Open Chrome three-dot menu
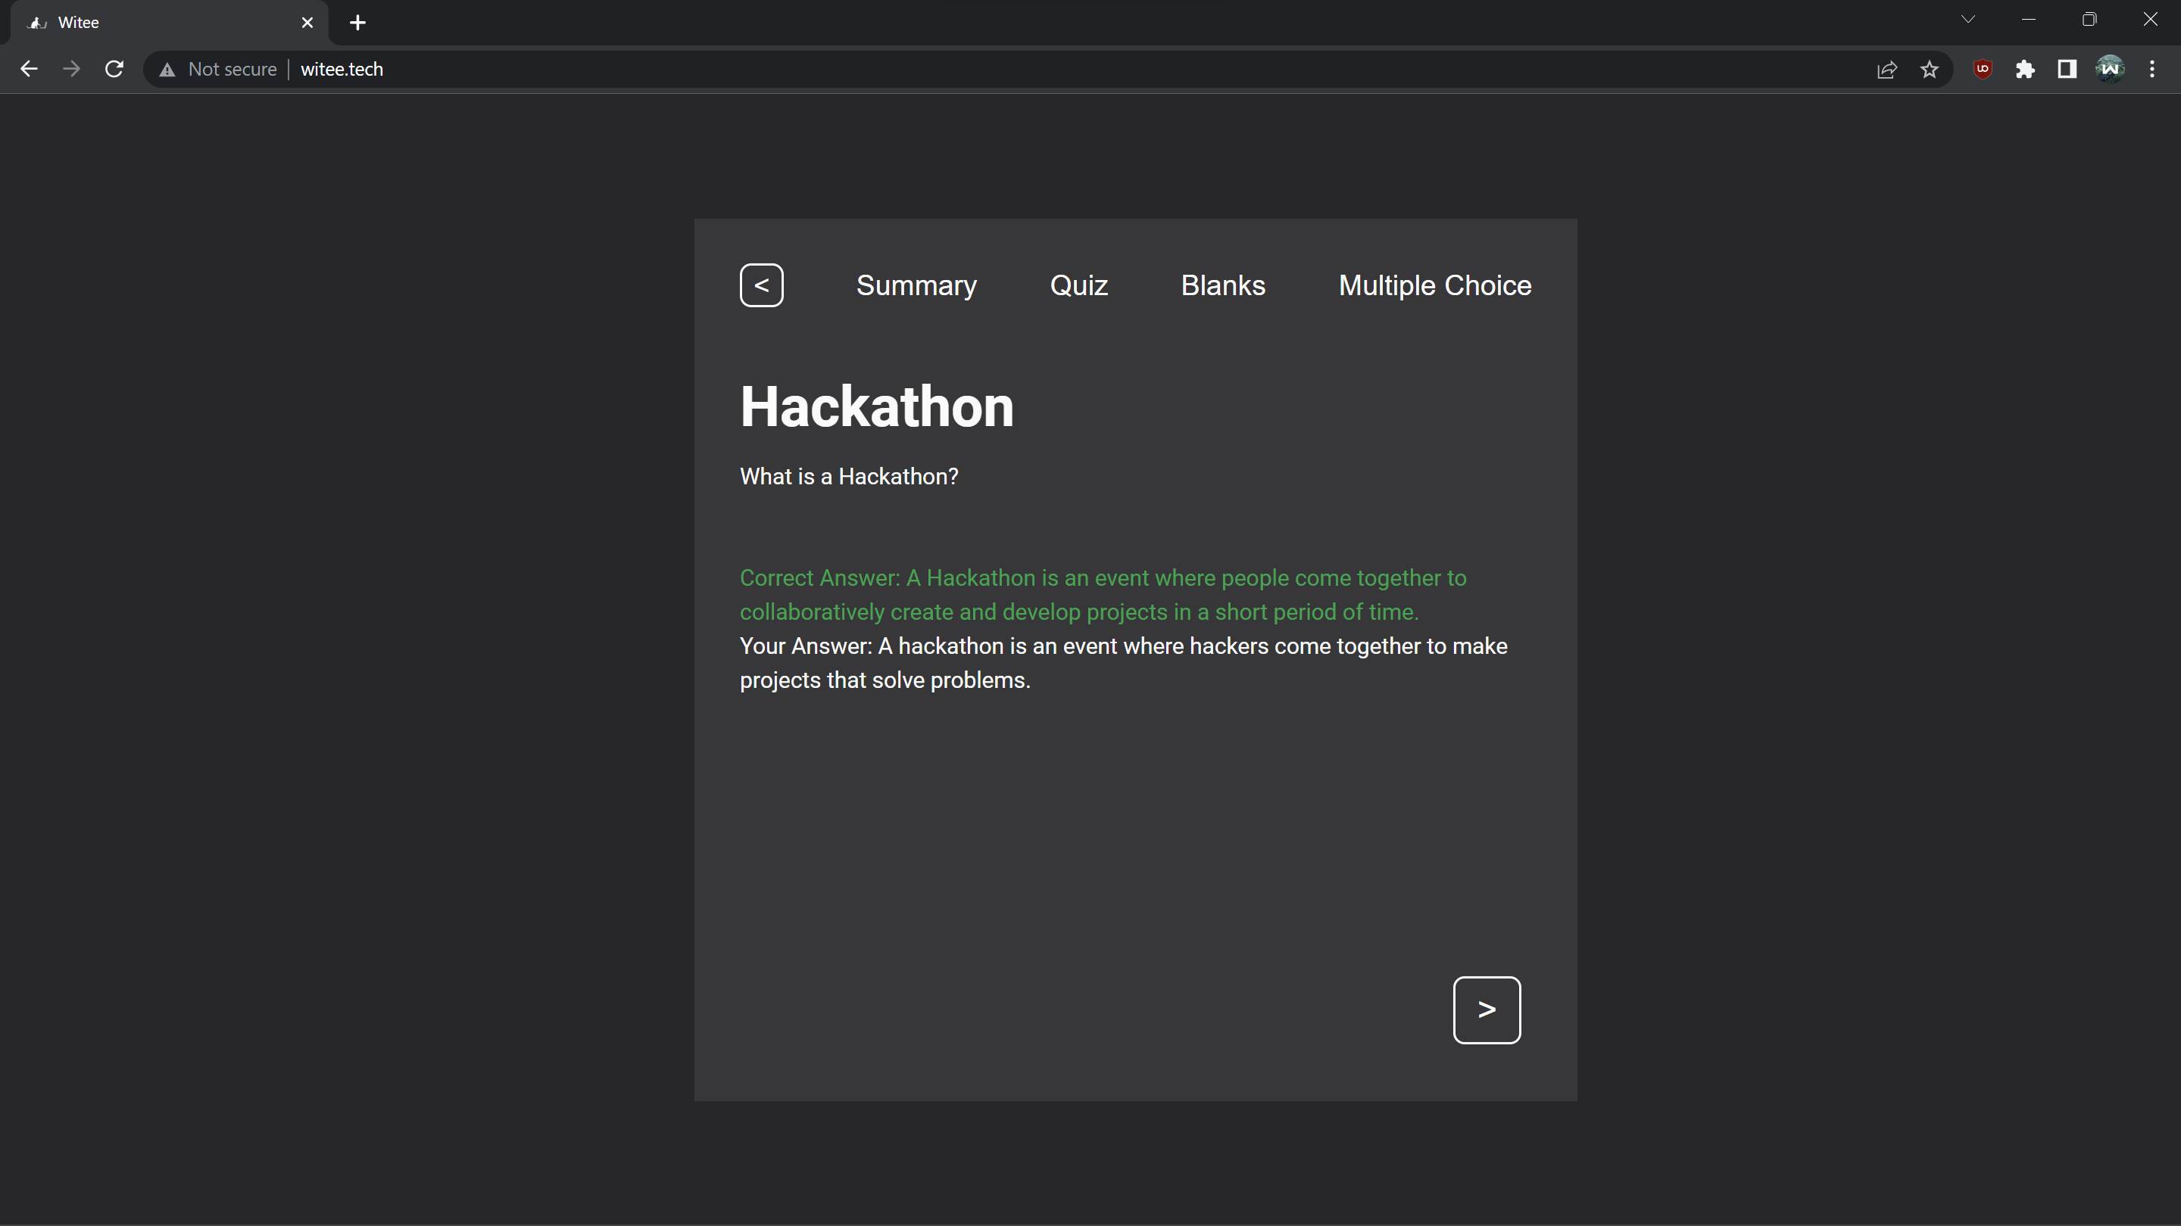The width and height of the screenshot is (2181, 1226). click(x=2151, y=70)
